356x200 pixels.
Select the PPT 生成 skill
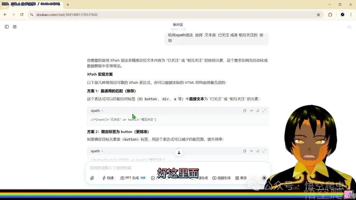132,178
